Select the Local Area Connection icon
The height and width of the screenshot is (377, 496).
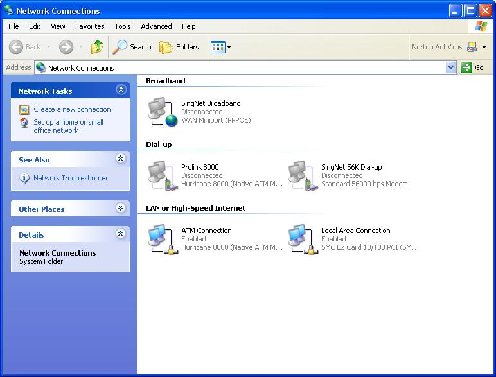(x=303, y=239)
